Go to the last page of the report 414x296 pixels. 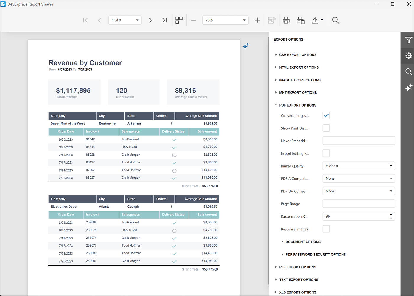tap(164, 20)
